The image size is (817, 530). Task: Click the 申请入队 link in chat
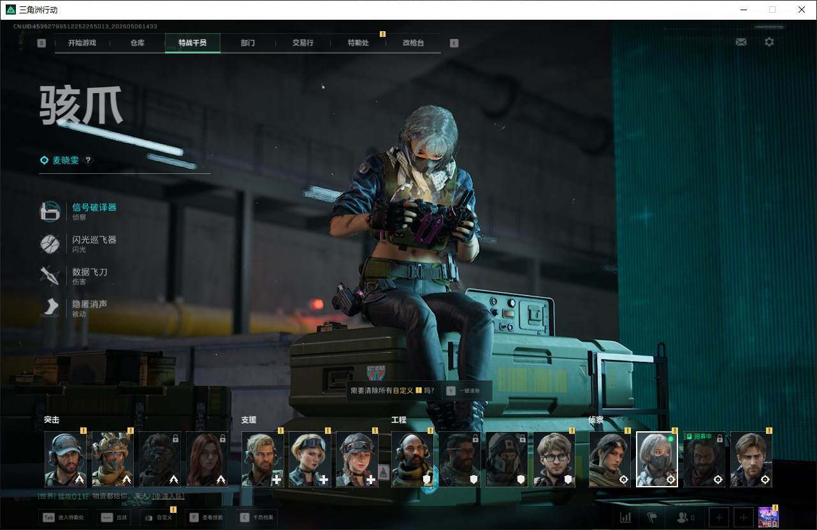pyautogui.click(x=168, y=496)
